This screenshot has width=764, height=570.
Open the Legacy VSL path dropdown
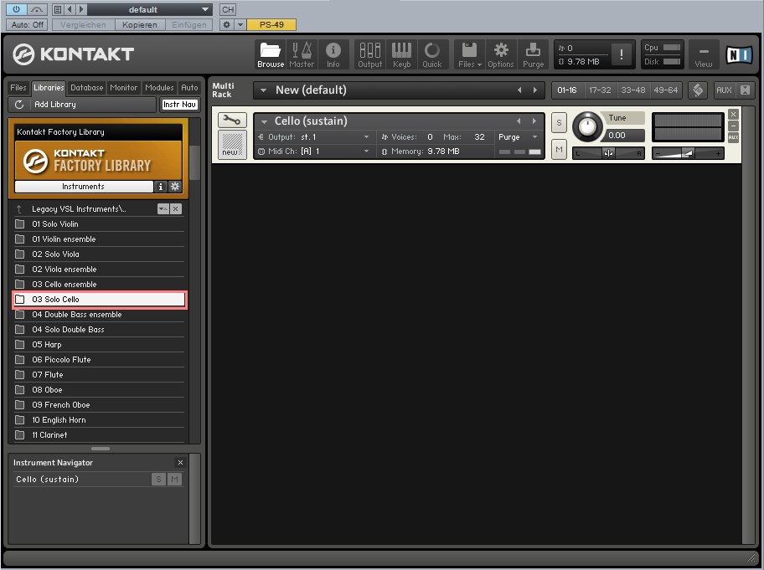tap(163, 208)
